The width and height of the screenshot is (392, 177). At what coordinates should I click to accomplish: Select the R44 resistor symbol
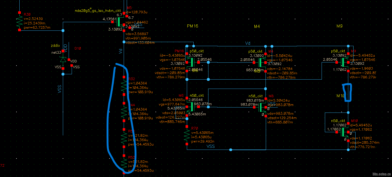click(124, 112)
